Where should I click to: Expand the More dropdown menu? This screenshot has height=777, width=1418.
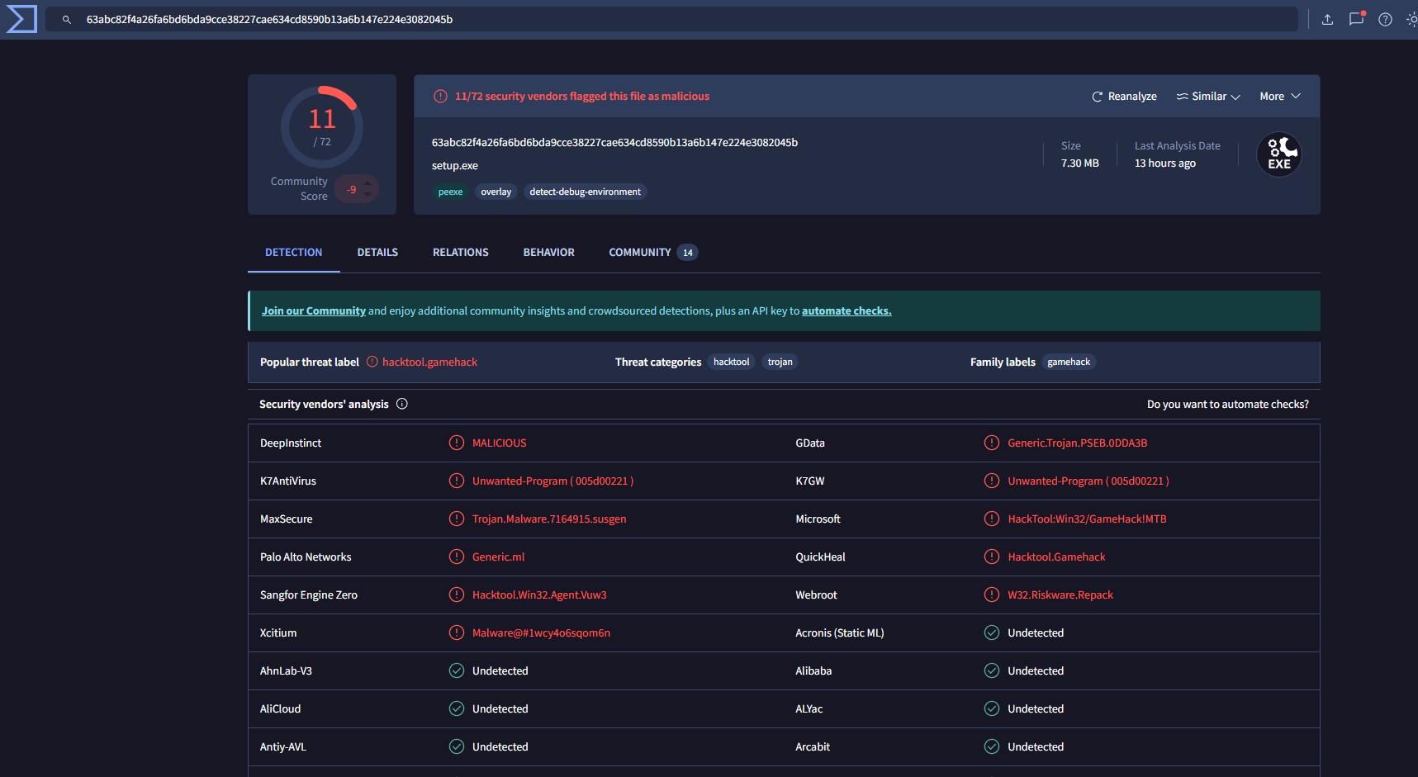pos(1280,97)
